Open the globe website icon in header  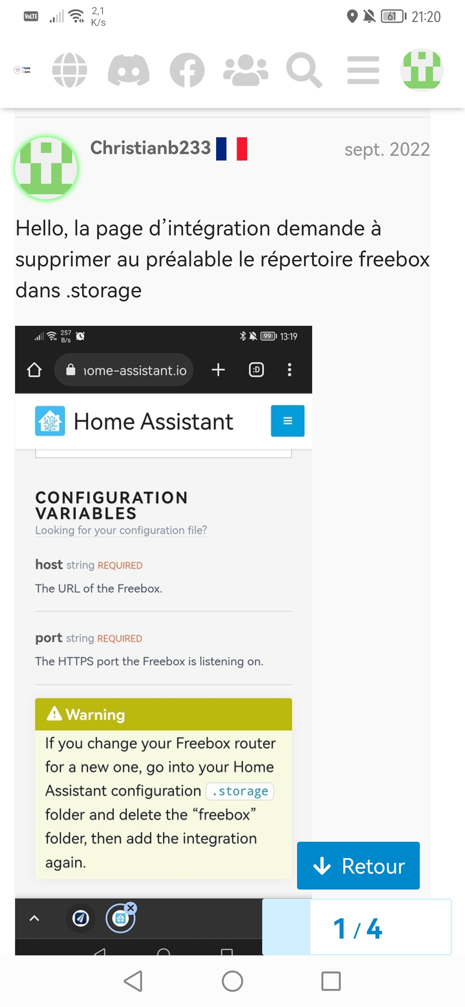point(70,70)
